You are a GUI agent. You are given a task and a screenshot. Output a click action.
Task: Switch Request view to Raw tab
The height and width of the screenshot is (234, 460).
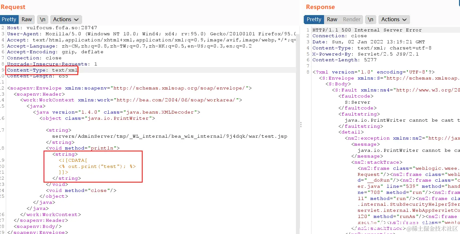point(27,19)
